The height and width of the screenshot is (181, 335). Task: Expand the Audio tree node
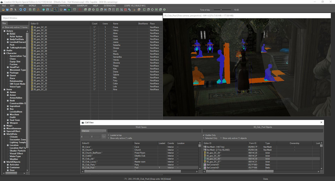4,50
